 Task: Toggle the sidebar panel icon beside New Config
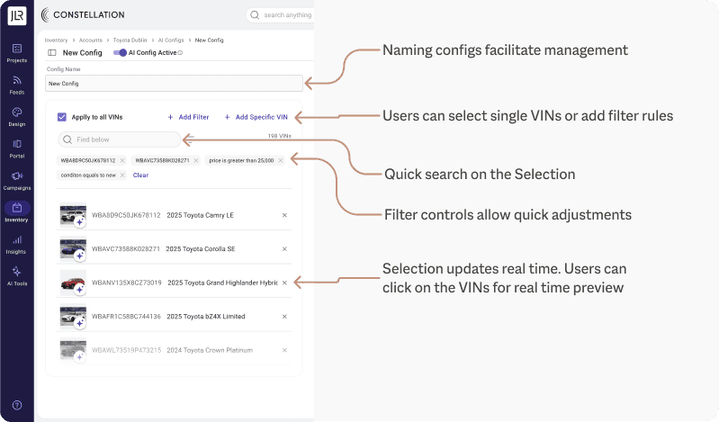(x=52, y=53)
